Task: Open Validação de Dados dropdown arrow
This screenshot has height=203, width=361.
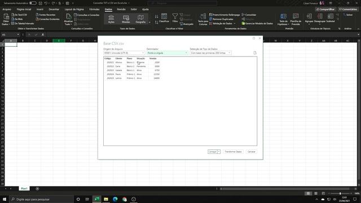Action: pyautogui.click(x=235, y=24)
